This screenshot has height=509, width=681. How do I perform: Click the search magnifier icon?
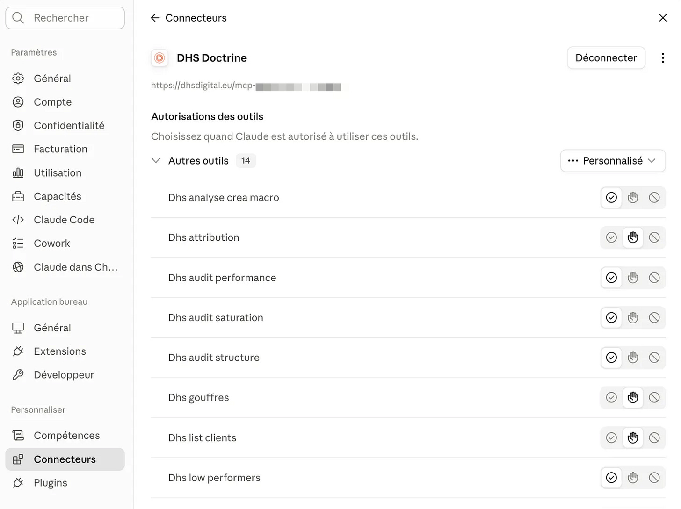click(18, 18)
